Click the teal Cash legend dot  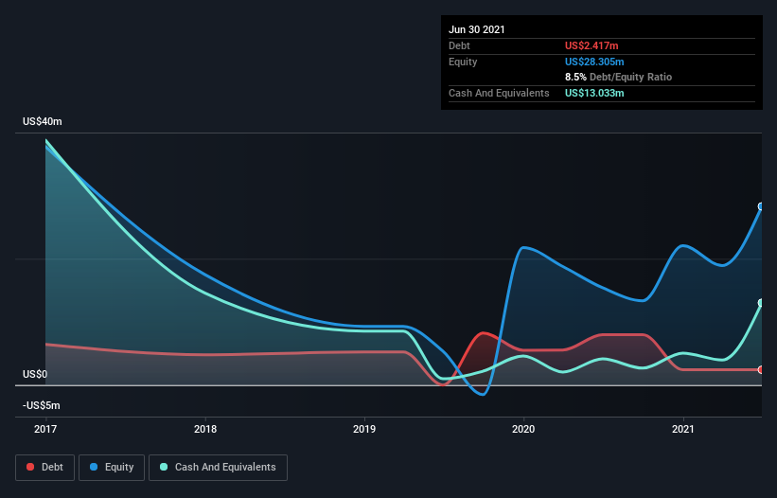click(164, 467)
